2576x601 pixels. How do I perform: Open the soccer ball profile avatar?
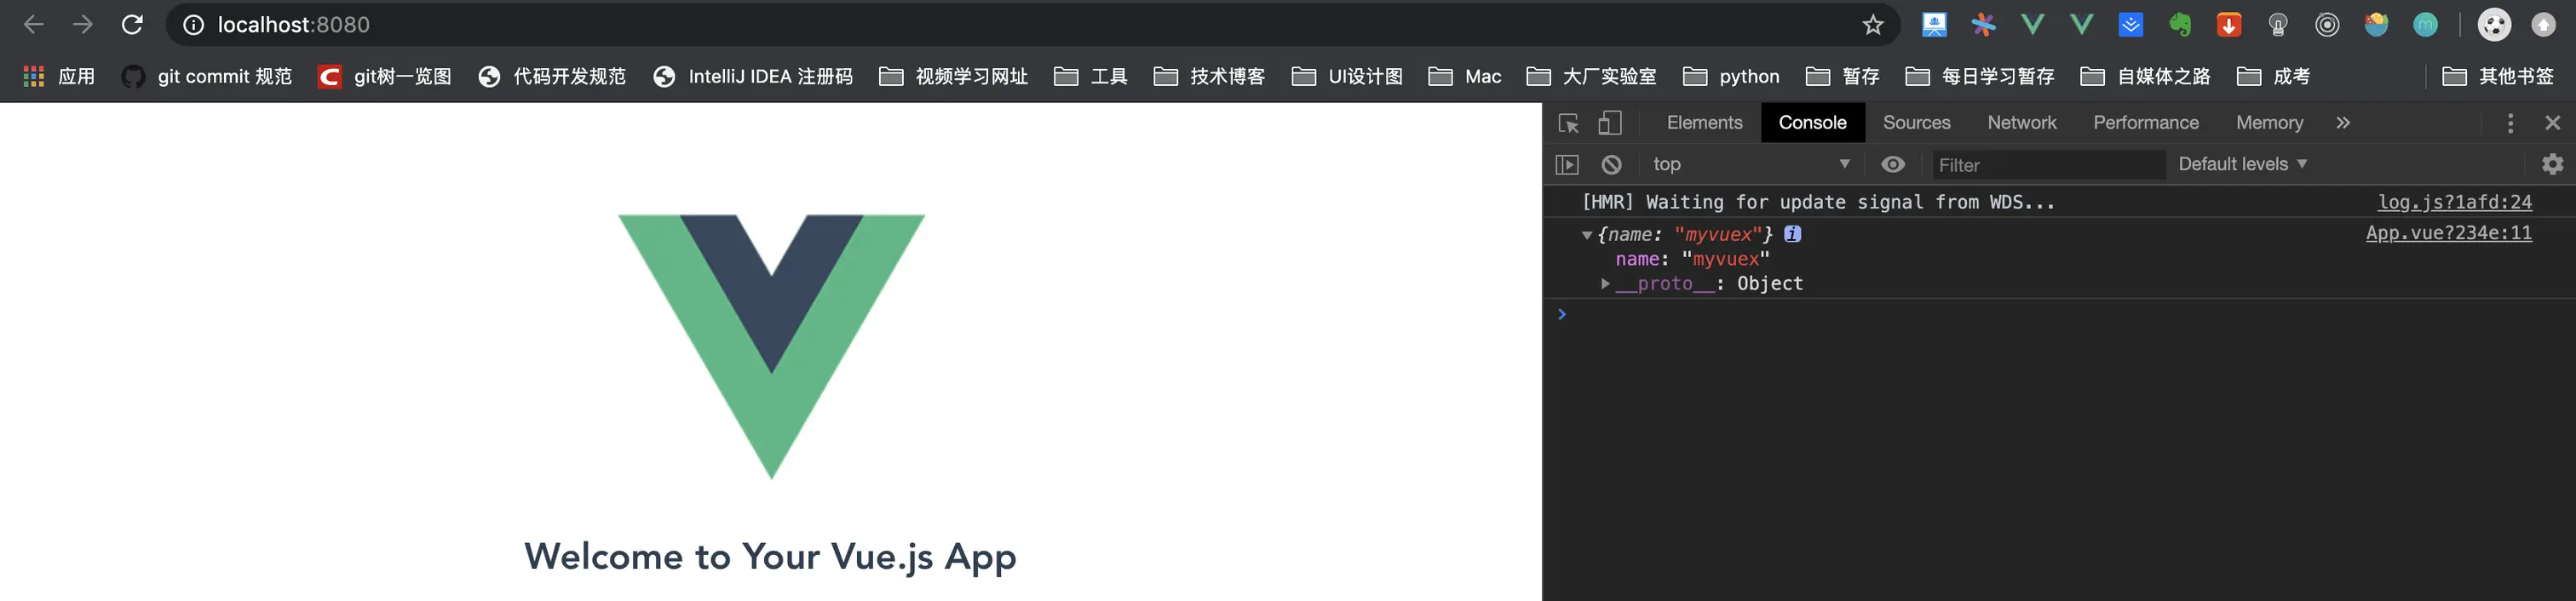(x=2494, y=25)
